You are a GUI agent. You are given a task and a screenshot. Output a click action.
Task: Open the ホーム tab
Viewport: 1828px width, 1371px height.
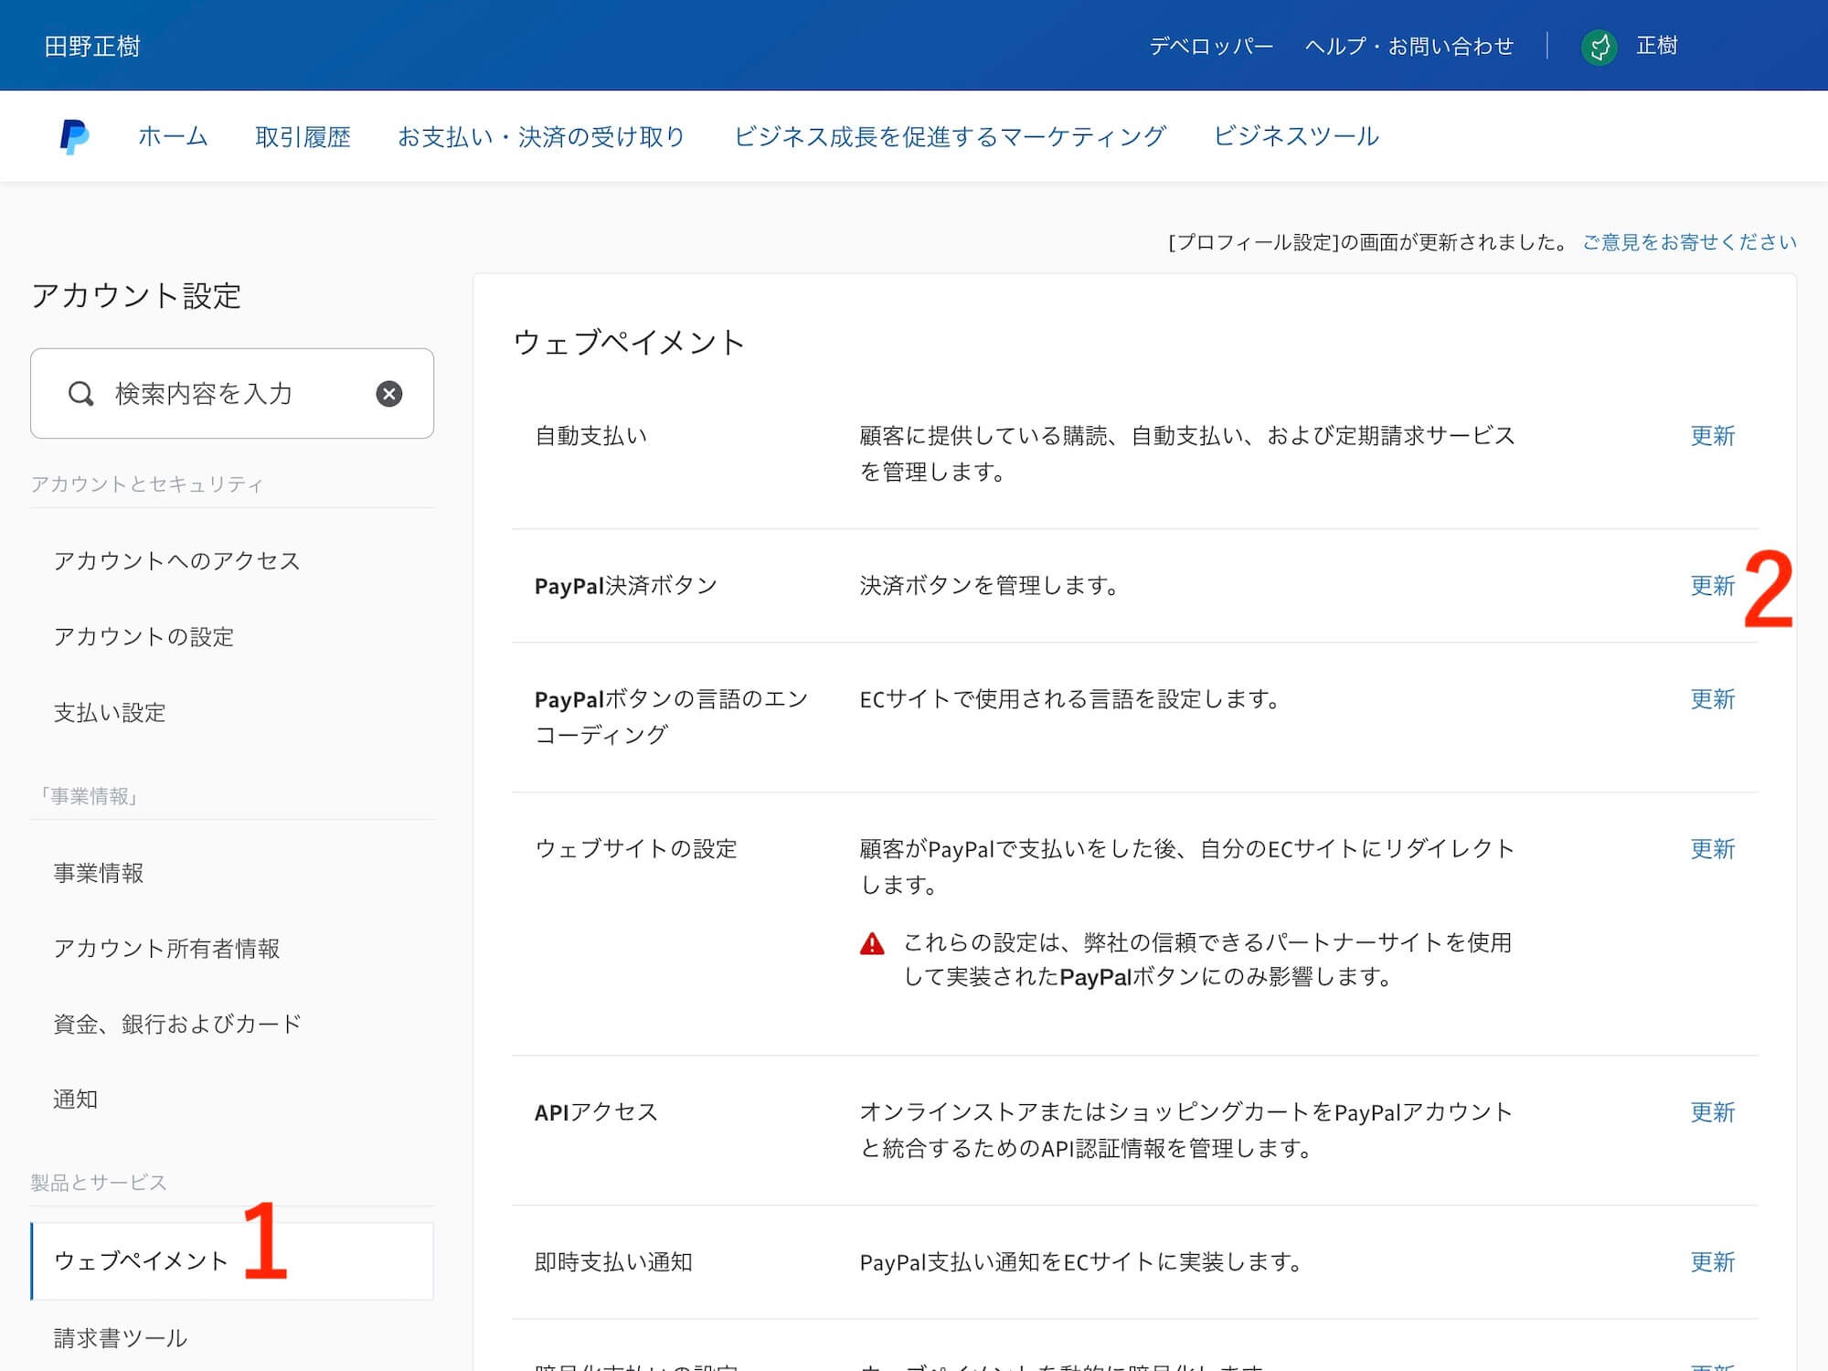pyautogui.click(x=173, y=136)
